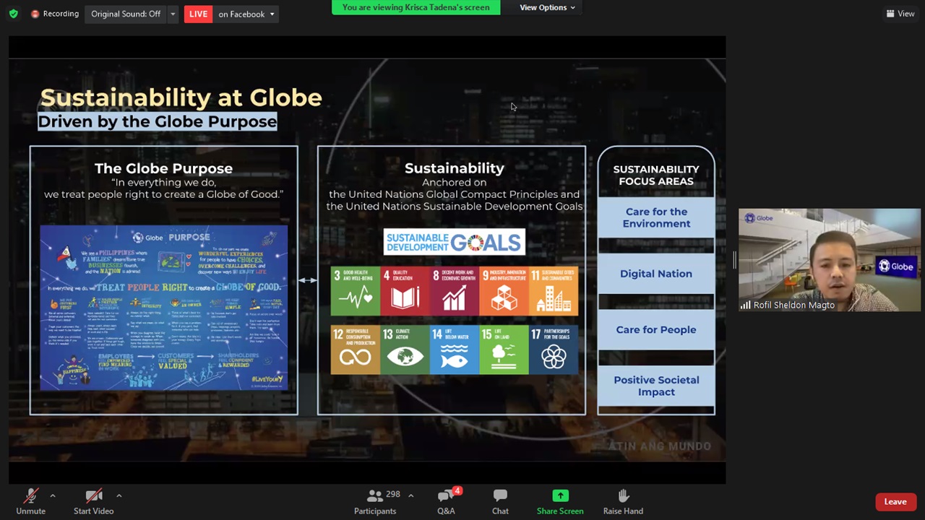Open the Participants panel
Image resolution: width=925 pixels, height=520 pixels.
click(375, 501)
